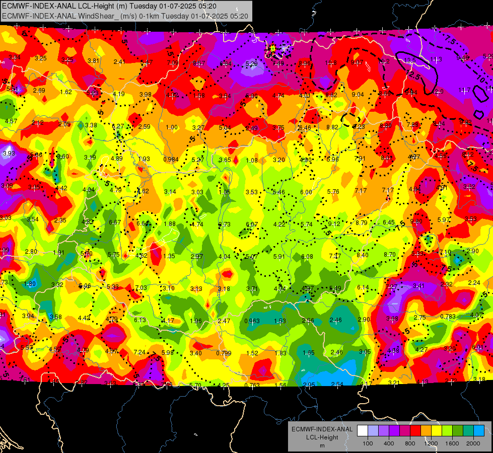Click the grid value 9.80

[416, 221]
